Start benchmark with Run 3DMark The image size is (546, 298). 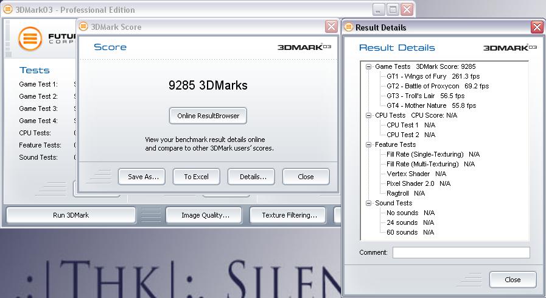point(71,215)
